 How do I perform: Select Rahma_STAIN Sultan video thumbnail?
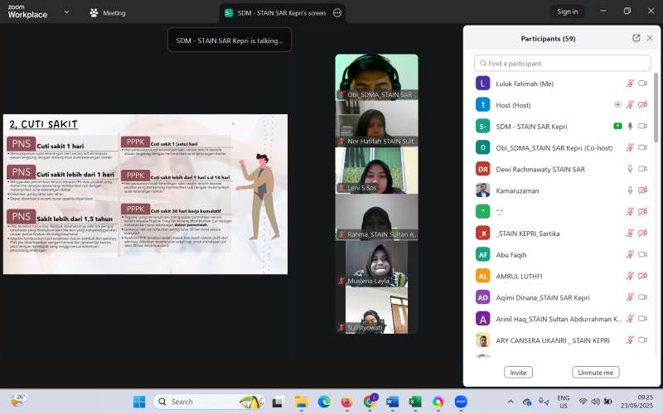(x=376, y=217)
